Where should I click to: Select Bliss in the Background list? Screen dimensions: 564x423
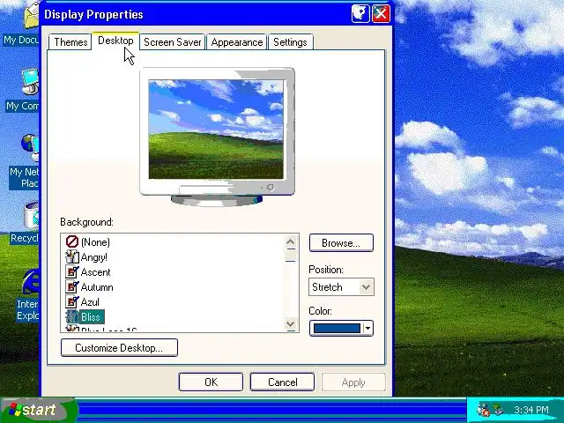(x=91, y=317)
